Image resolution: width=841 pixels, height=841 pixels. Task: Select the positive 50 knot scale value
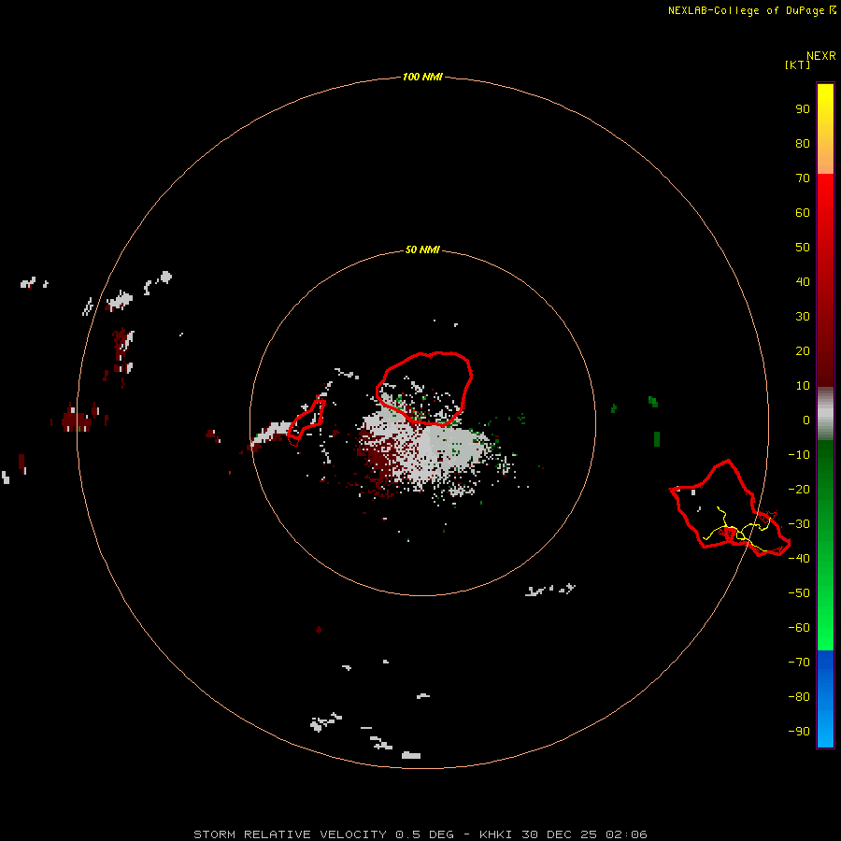pyautogui.click(x=803, y=248)
